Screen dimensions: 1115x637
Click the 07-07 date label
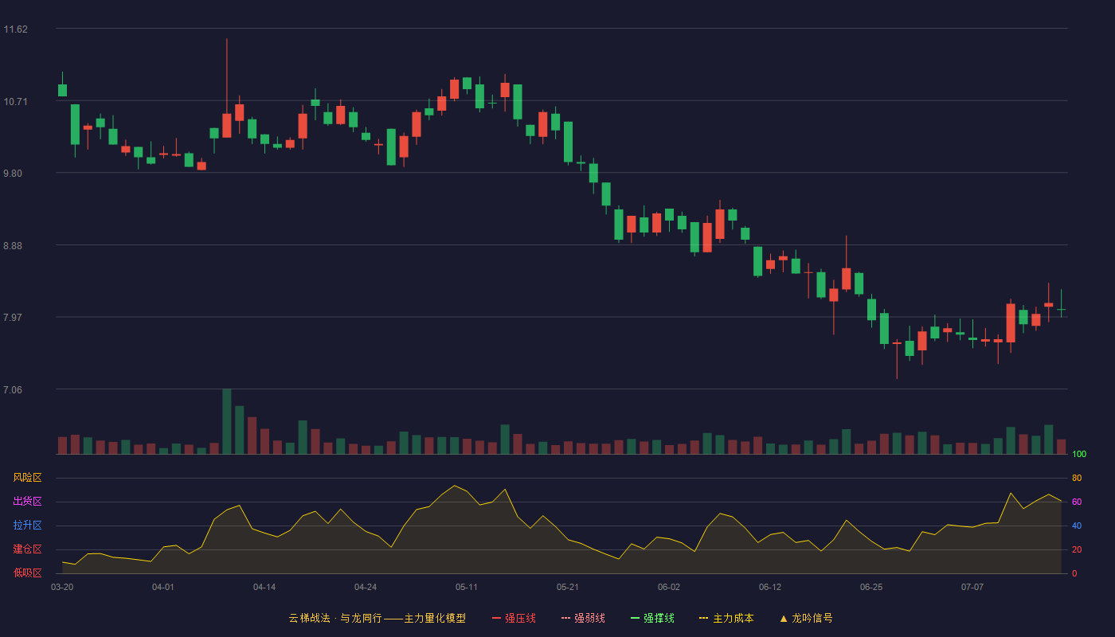972,587
